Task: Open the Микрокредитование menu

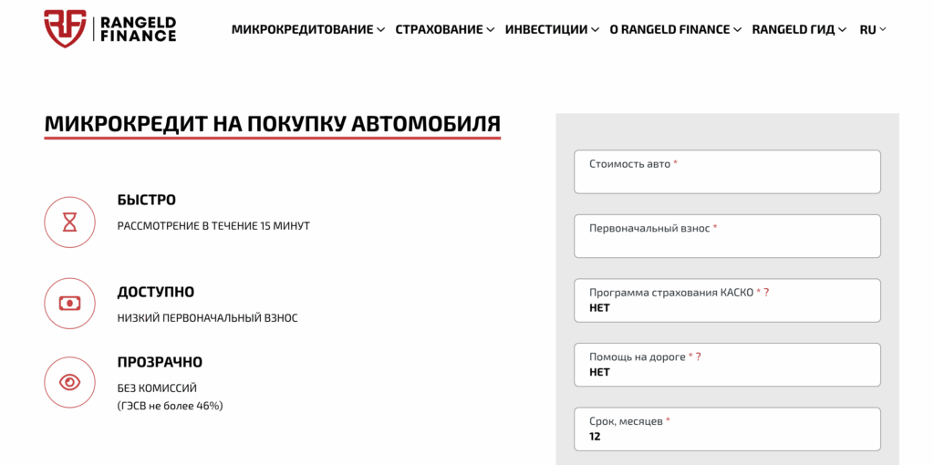Action: point(307,29)
